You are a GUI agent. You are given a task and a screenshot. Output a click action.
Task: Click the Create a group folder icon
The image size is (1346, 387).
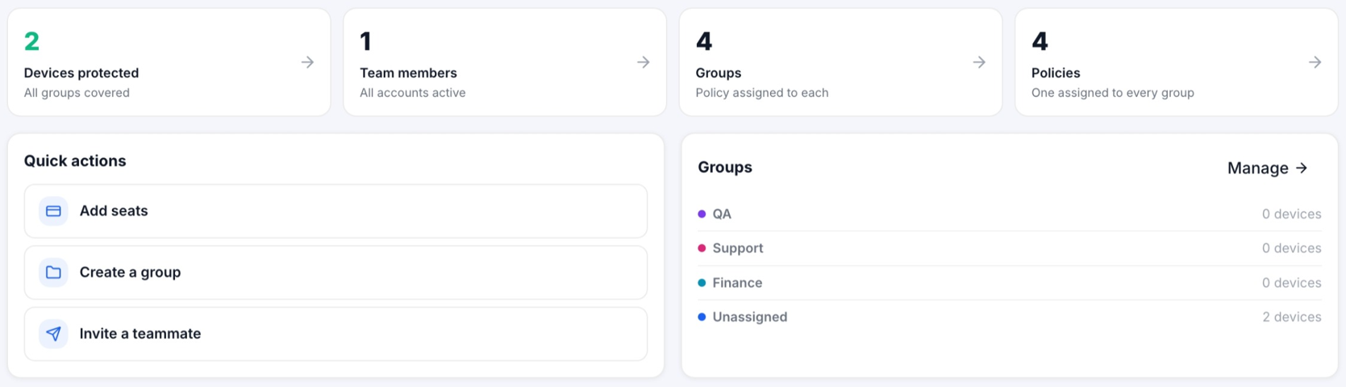click(x=53, y=273)
